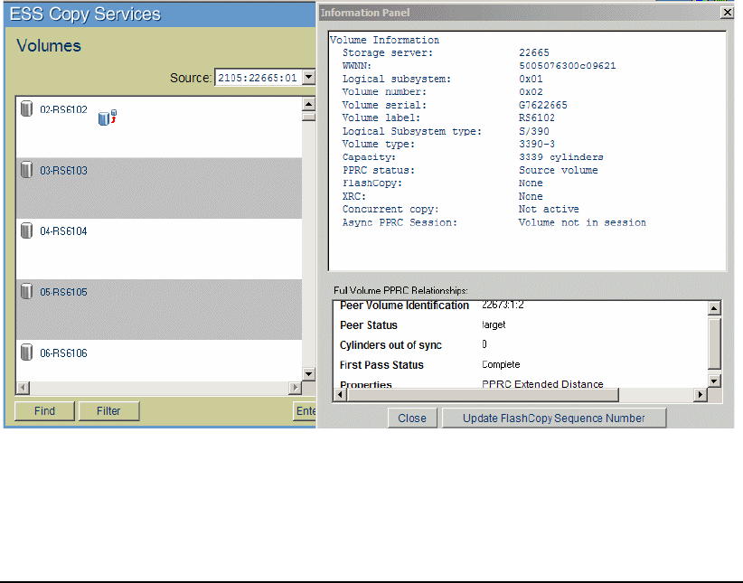The height and width of the screenshot is (583, 743).
Task: Open the Source dropdown arrow
Action: [x=308, y=77]
